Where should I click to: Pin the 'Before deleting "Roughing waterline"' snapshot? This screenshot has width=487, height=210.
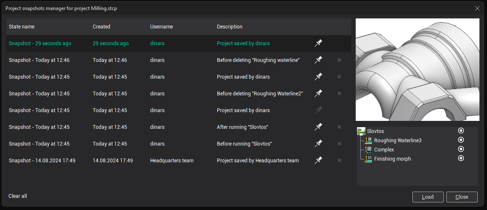318,60
